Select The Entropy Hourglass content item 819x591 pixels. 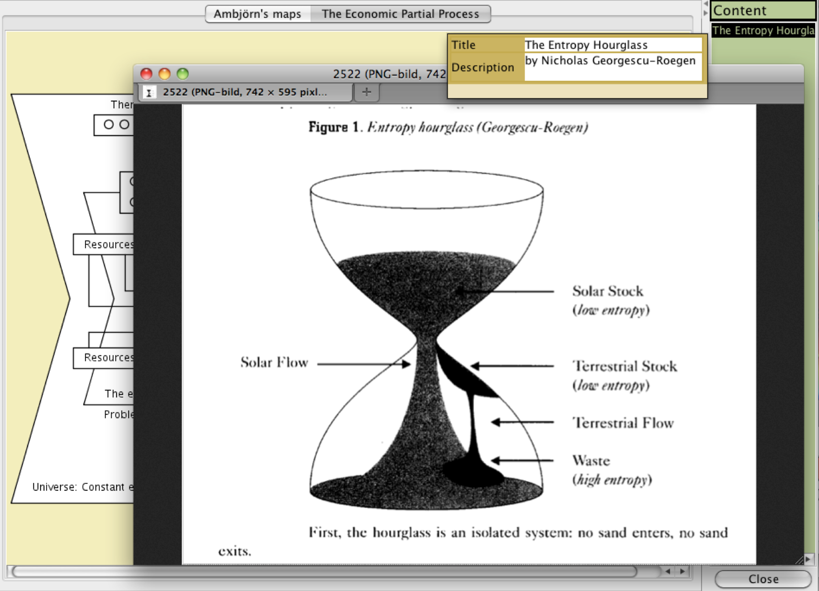(763, 31)
